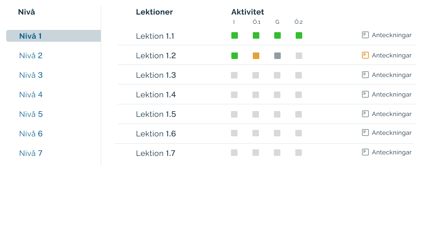Image resolution: width=429 pixels, height=239 pixels.
Task: Select Nivå 5 in the level list
Action: pyautogui.click(x=31, y=114)
